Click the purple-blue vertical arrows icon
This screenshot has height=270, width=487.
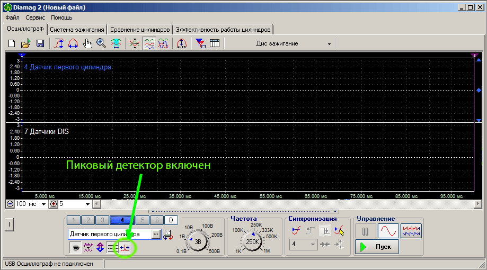[100, 248]
